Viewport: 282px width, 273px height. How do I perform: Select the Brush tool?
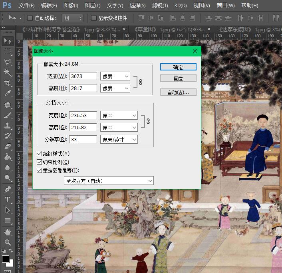point(8,115)
